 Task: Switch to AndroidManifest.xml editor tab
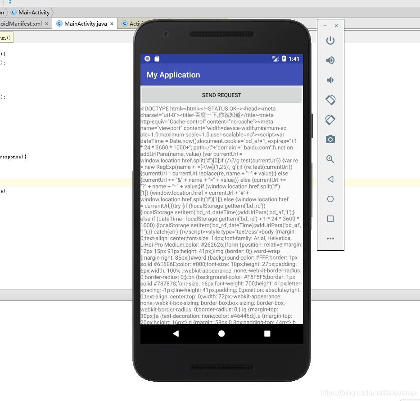point(21,23)
